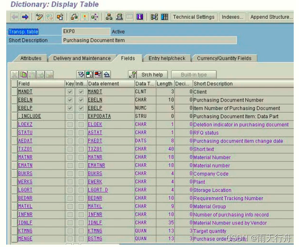The width and height of the screenshot is (299, 247).
Task: Click the grayed Insert Row icon
Action: tap(41, 75)
